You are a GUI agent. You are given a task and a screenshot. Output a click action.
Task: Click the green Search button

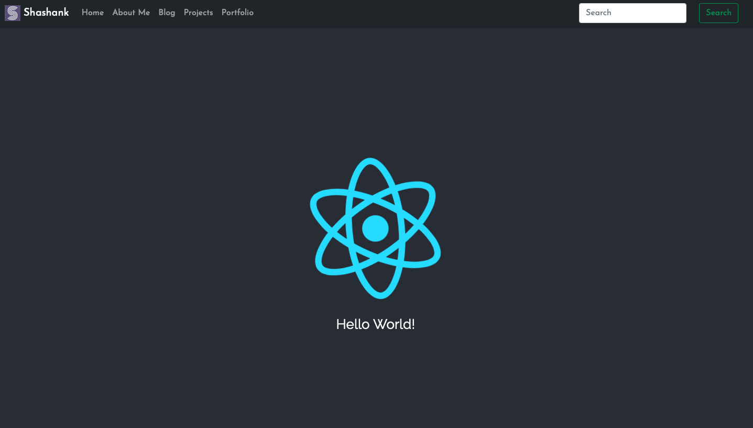pos(718,13)
